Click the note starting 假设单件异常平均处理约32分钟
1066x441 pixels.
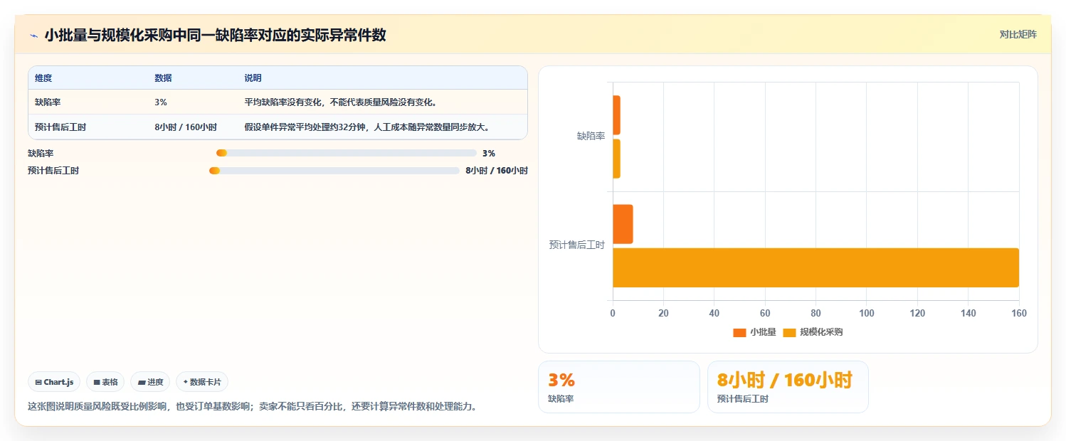pos(366,127)
